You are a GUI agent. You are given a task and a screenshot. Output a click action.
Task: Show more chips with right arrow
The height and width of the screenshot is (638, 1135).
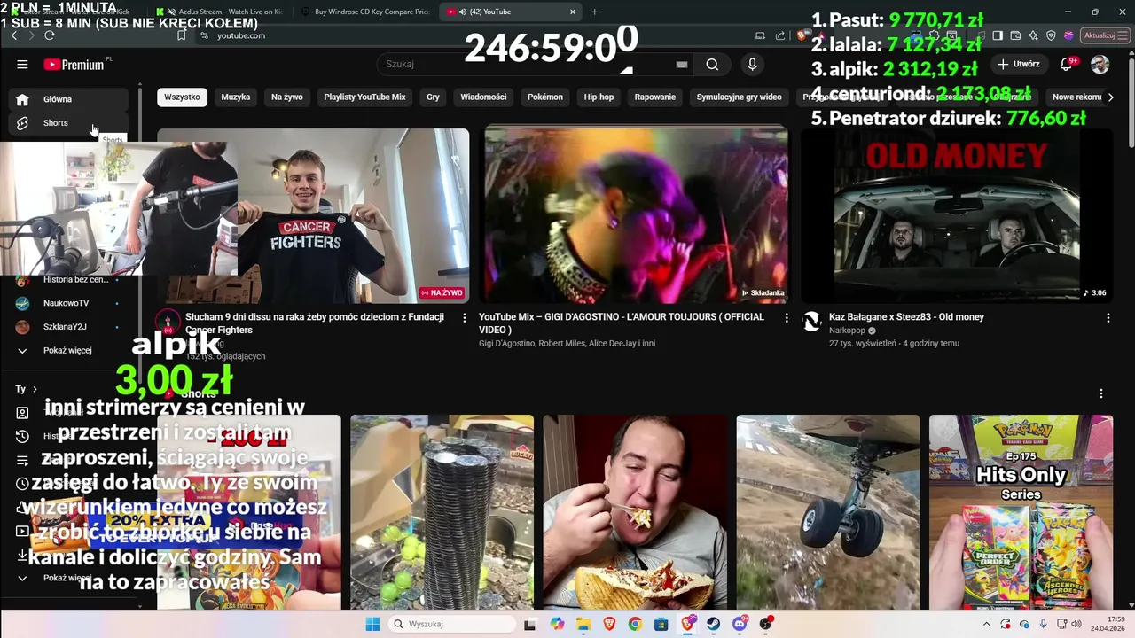point(1110,97)
